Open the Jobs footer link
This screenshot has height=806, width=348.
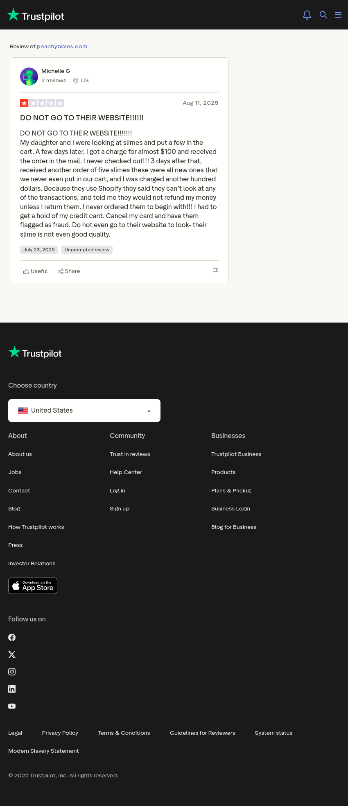point(15,472)
